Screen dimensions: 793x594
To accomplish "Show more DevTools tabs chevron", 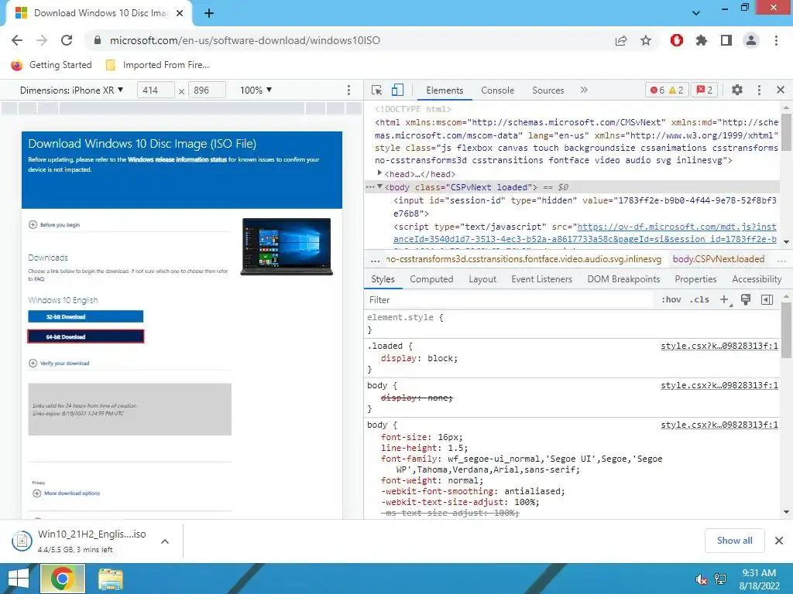I will (584, 90).
